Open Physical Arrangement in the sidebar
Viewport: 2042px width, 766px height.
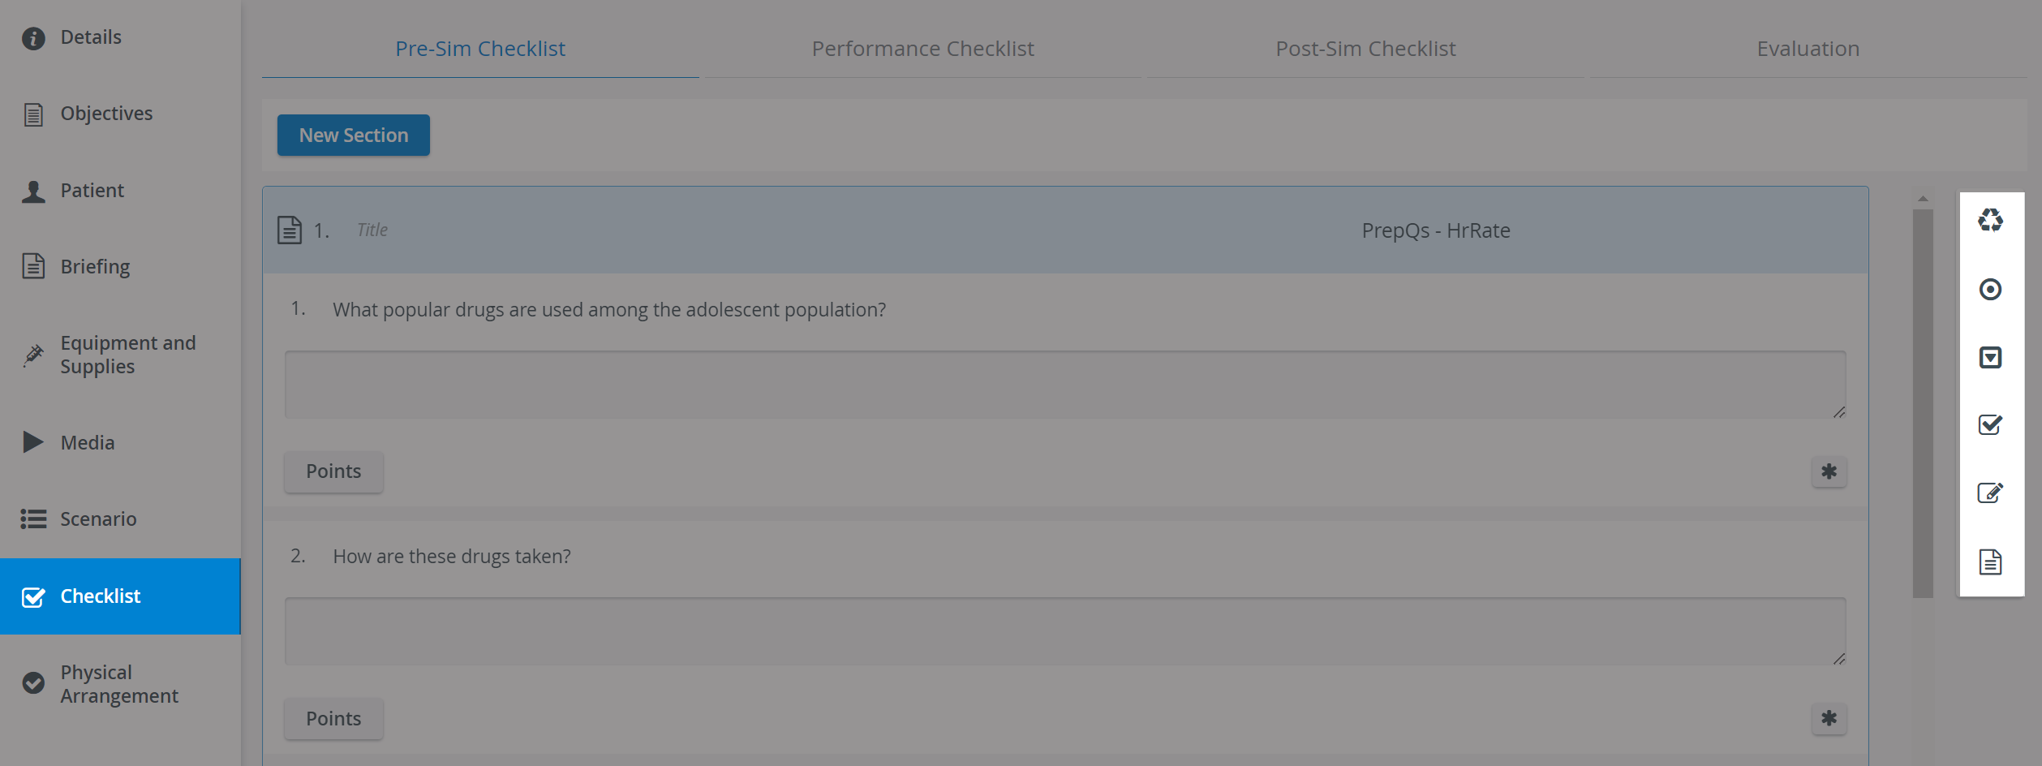pos(120,684)
